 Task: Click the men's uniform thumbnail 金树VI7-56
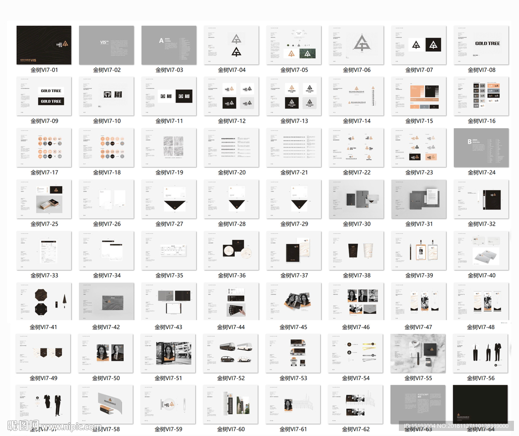pos(480,353)
